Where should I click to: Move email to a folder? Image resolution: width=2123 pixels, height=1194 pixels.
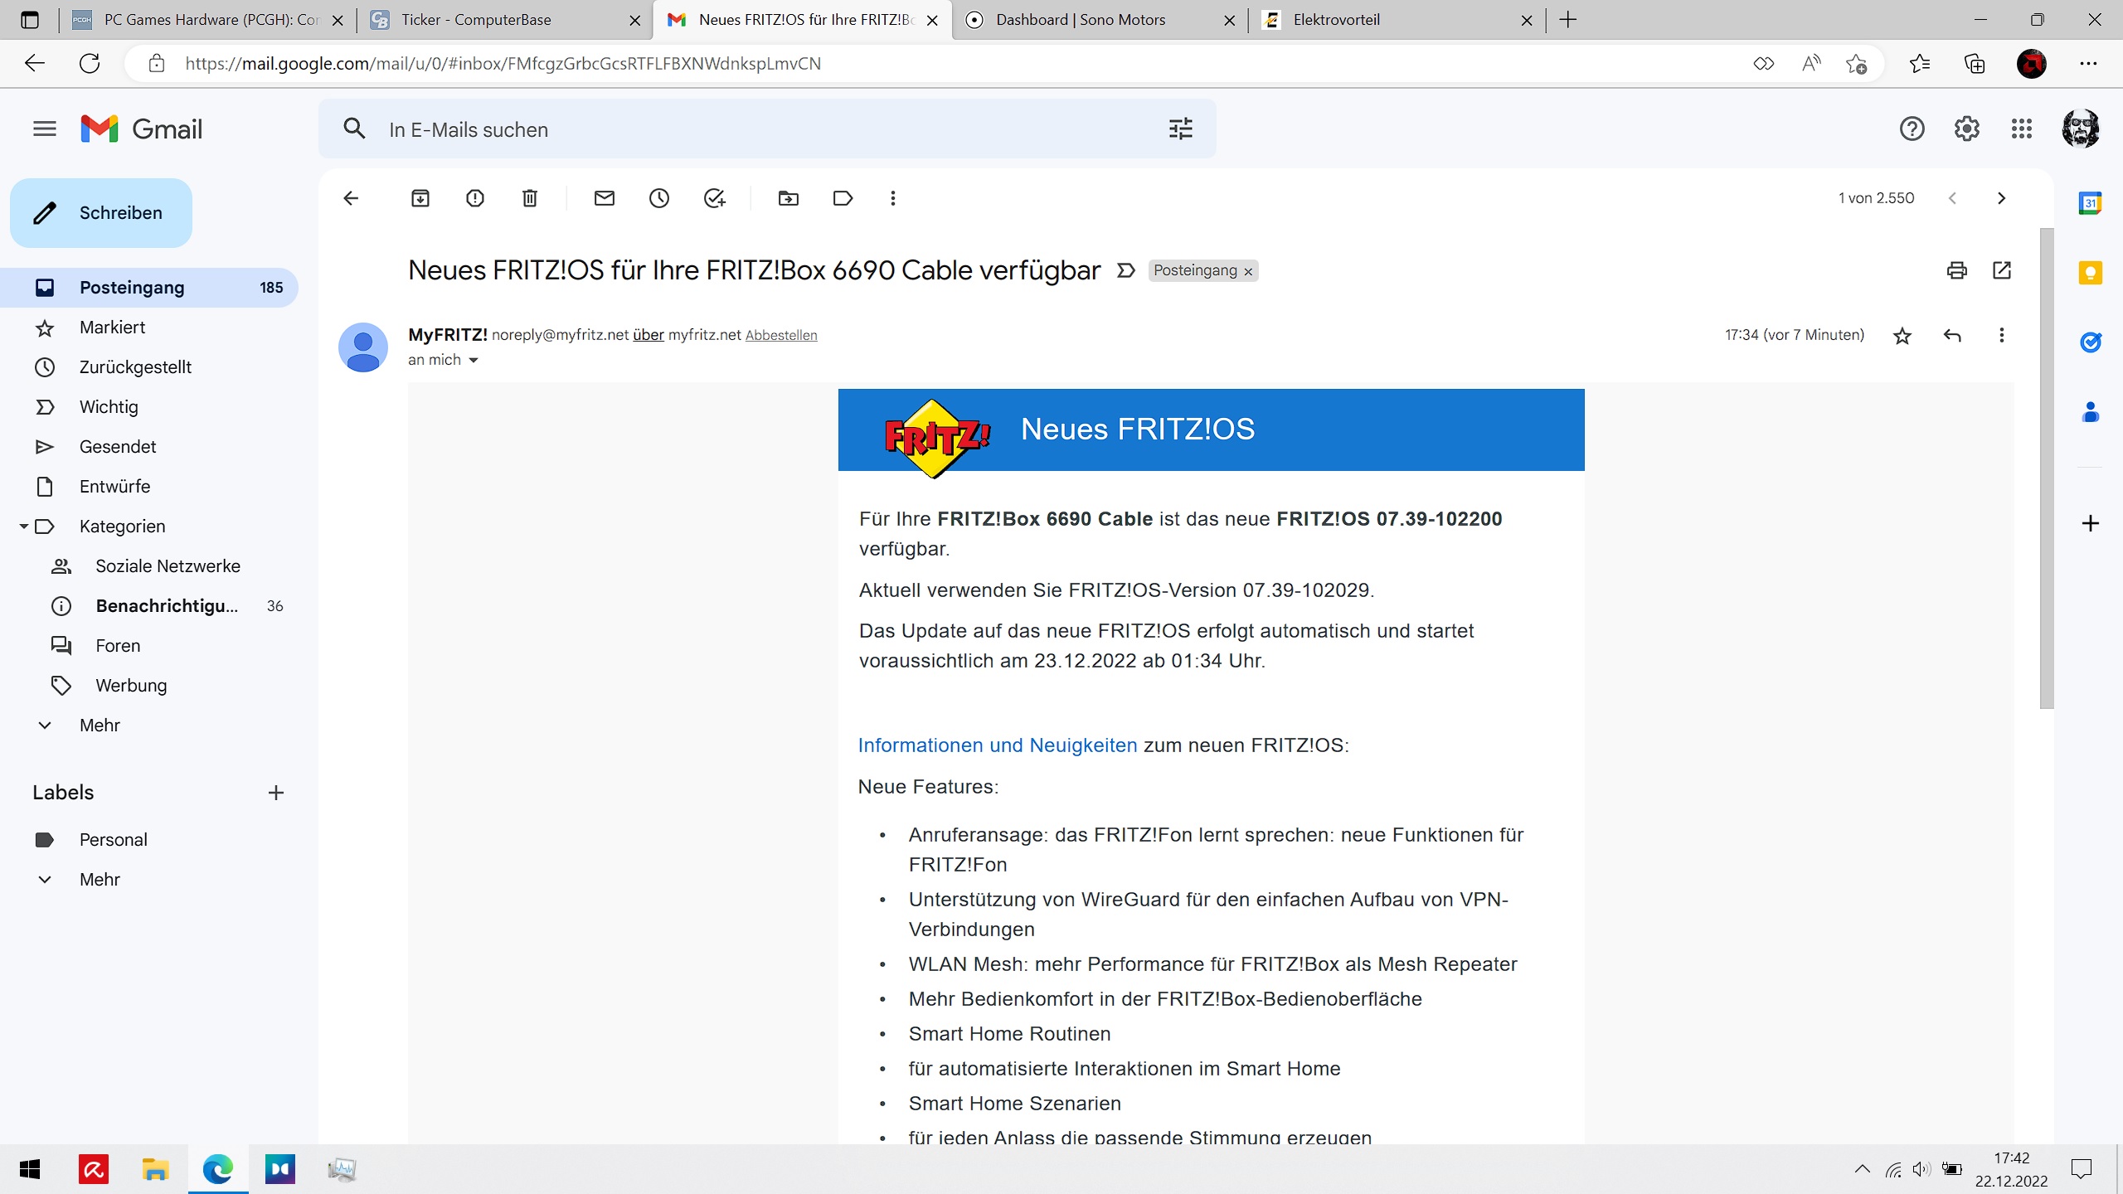(x=789, y=198)
